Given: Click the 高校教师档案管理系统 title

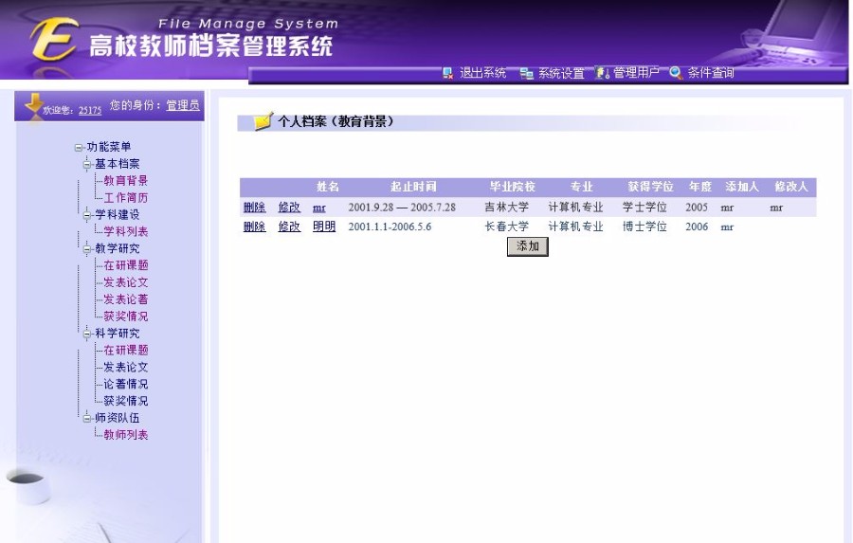Looking at the screenshot, I should 211,45.
